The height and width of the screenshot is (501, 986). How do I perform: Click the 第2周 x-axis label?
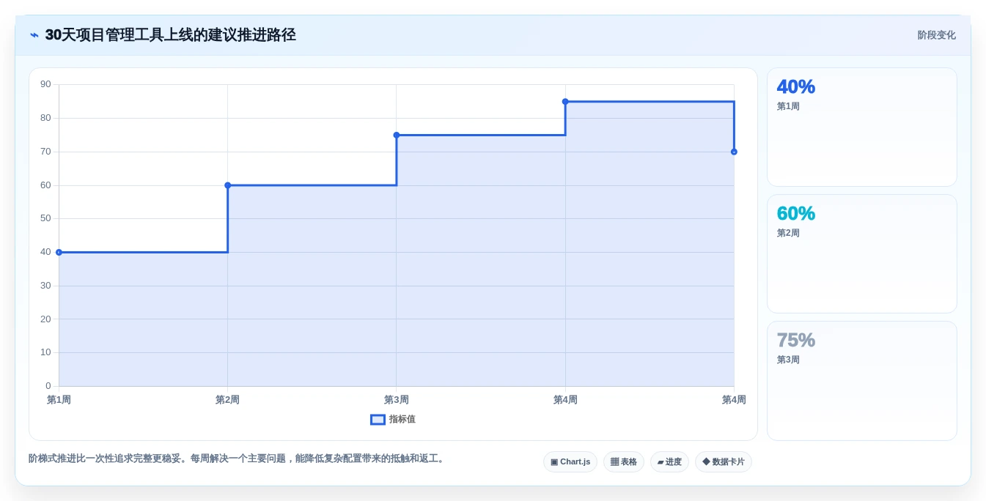click(227, 400)
